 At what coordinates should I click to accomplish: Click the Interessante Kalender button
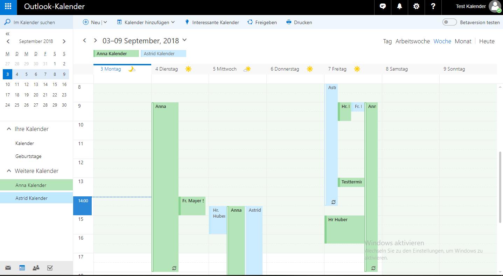(212, 22)
